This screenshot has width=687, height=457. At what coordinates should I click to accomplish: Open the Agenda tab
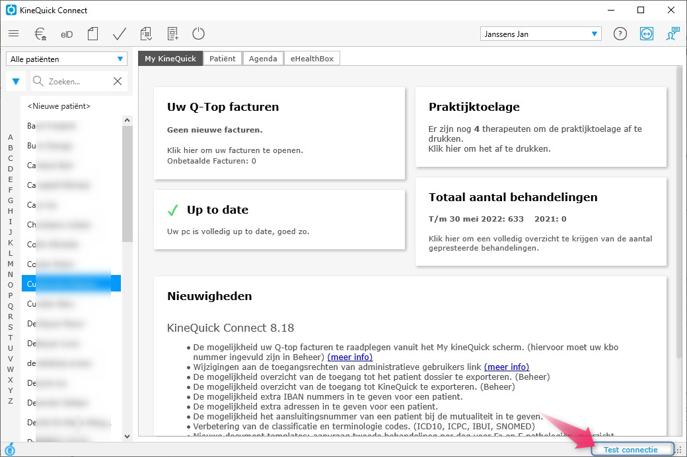point(263,59)
